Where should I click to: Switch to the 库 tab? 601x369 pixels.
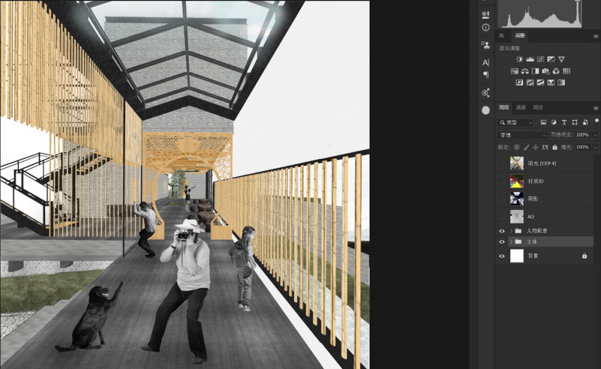(501, 36)
